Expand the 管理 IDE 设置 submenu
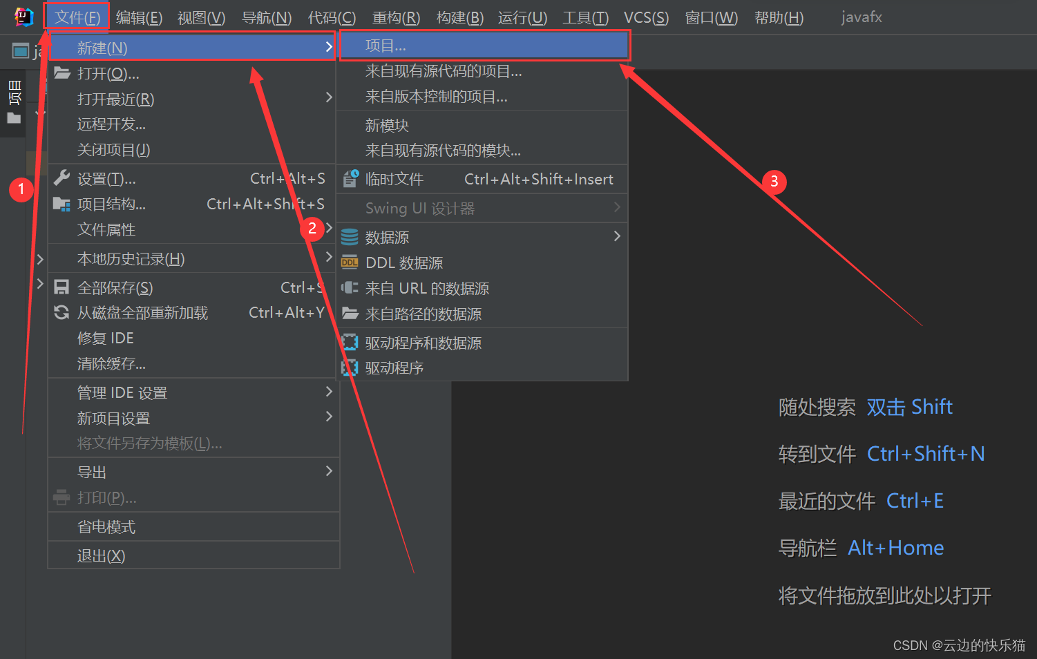The image size is (1037, 659). [x=329, y=392]
